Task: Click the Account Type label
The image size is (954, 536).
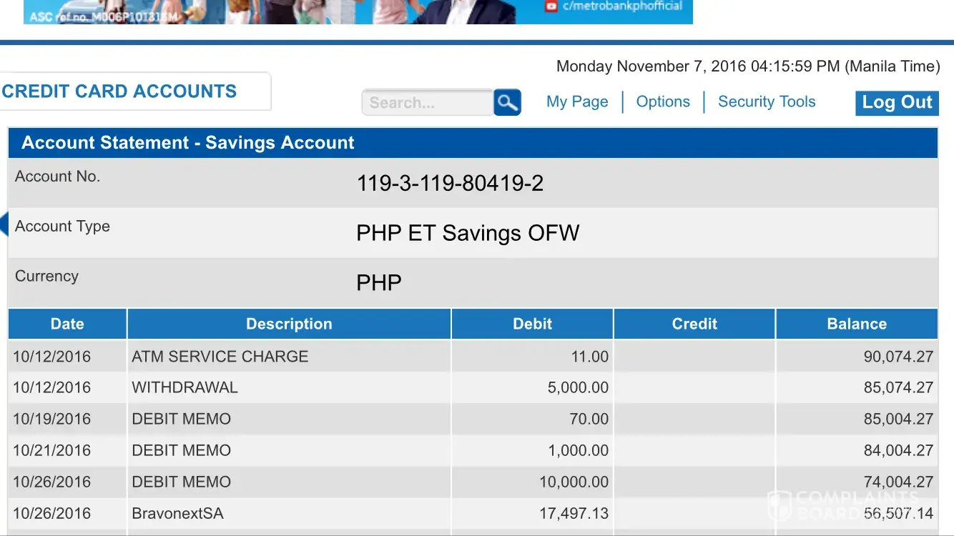Action: [x=62, y=227]
